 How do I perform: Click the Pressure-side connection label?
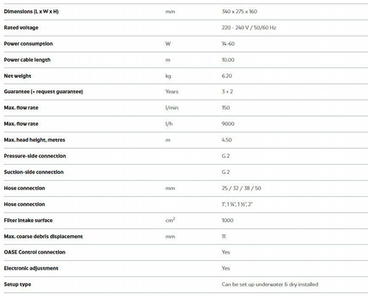point(35,156)
